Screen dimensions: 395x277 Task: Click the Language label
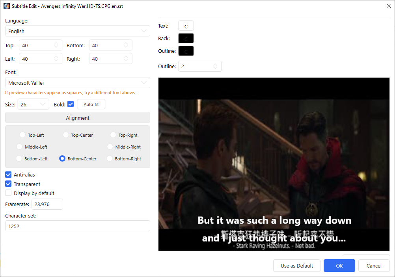coord(17,20)
